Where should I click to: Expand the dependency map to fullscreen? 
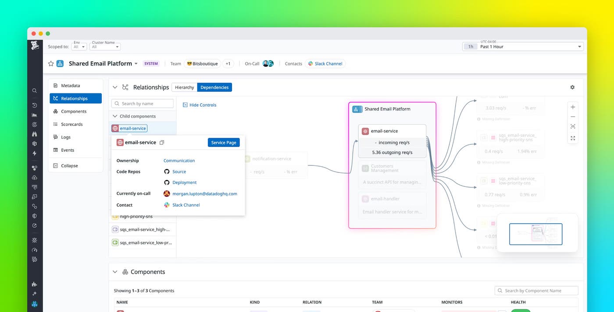[573, 138]
